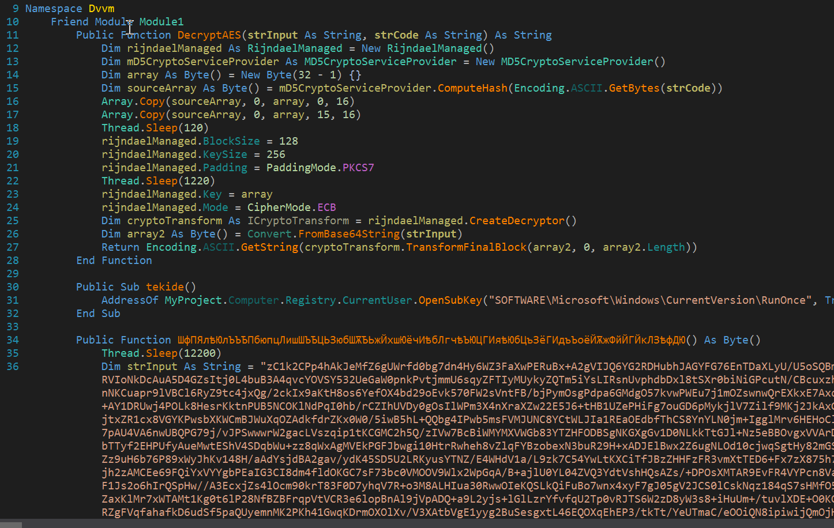834x528 pixels.
Task: Click the "KeySize" property
Action: 225,154
